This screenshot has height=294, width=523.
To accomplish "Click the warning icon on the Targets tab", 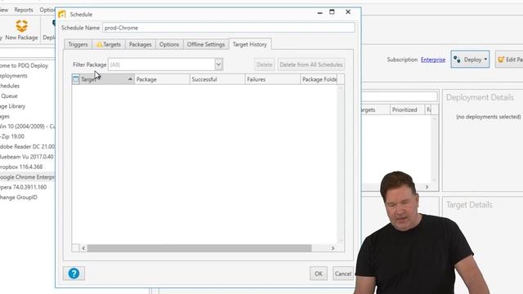I will 99,44.
